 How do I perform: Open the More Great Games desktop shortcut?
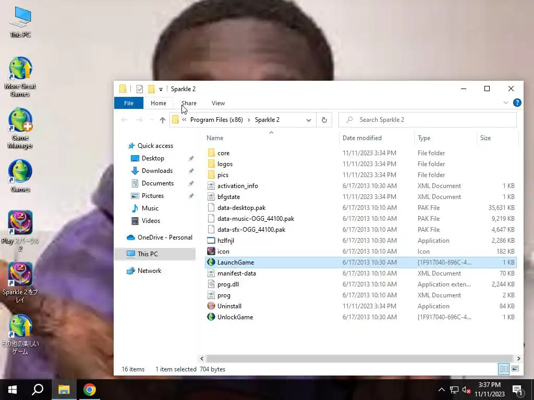[20, 77]
